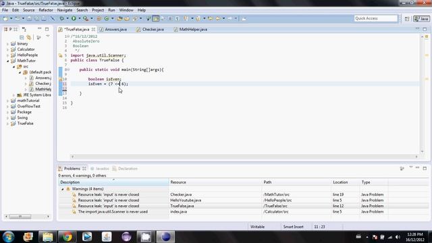Toggle code folding on line 1 comment

point(68,36)
